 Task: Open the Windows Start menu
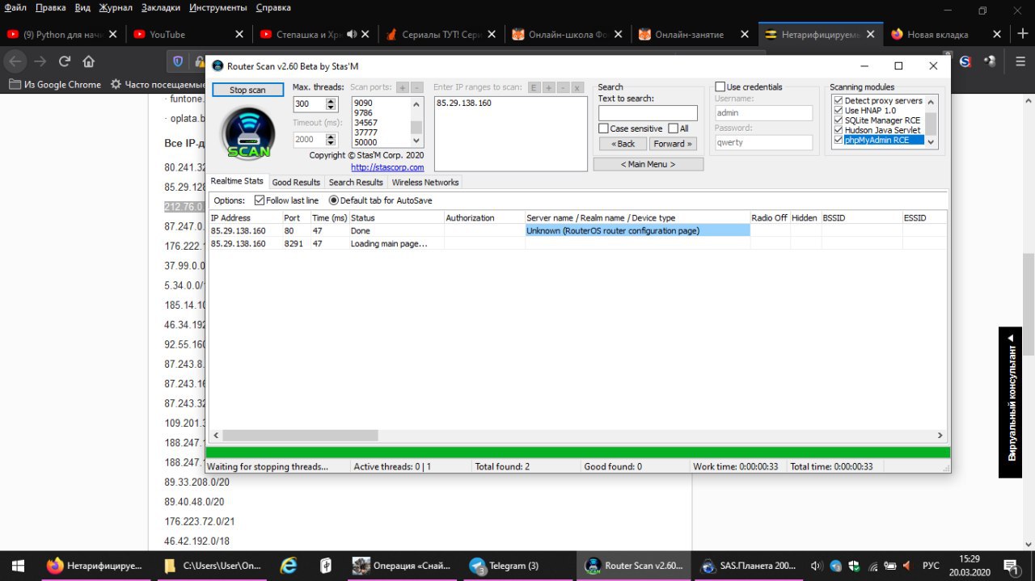click(x=17, y=566)
